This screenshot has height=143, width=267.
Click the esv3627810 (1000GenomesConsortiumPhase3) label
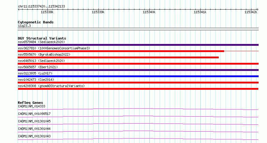tap(54, 48)
